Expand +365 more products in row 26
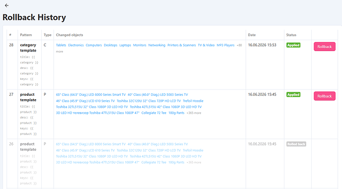Screen dimensions: 342x189 coord(194,162)
